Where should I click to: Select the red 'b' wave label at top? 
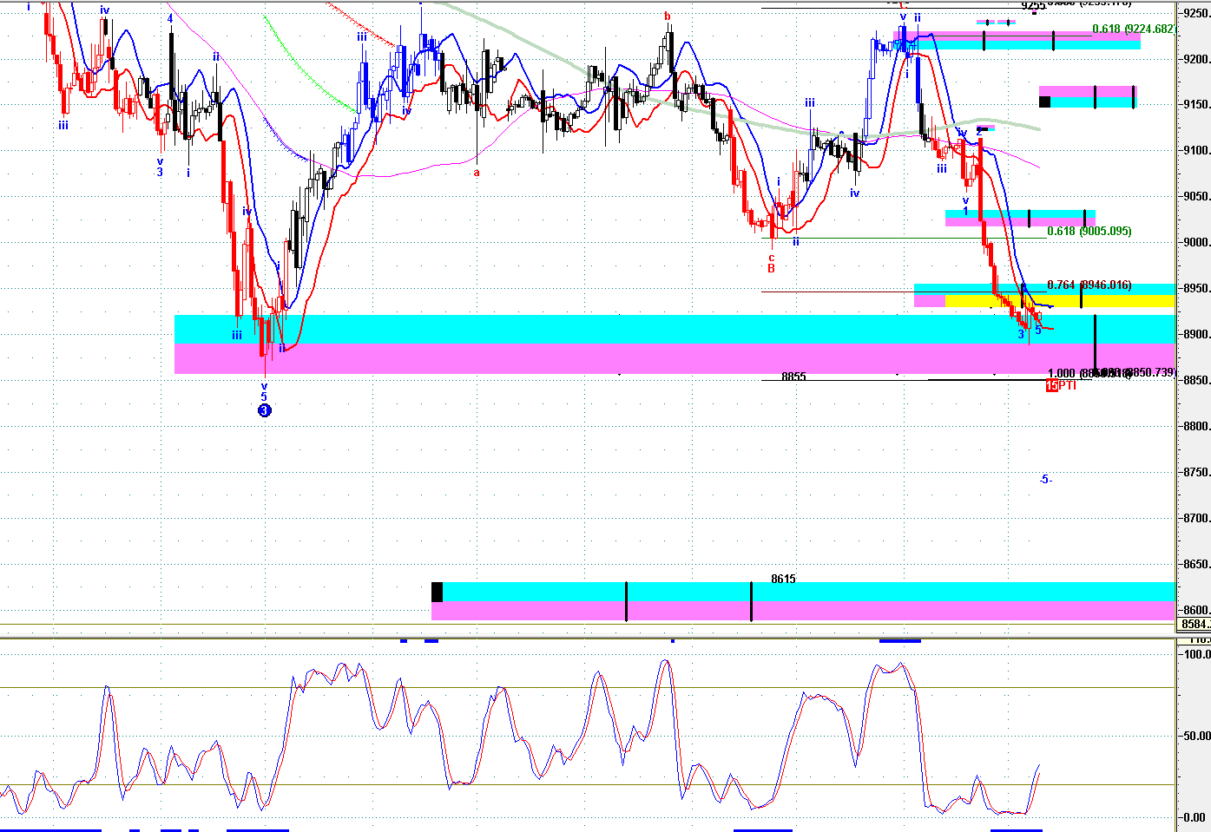[x=667, y=16]
